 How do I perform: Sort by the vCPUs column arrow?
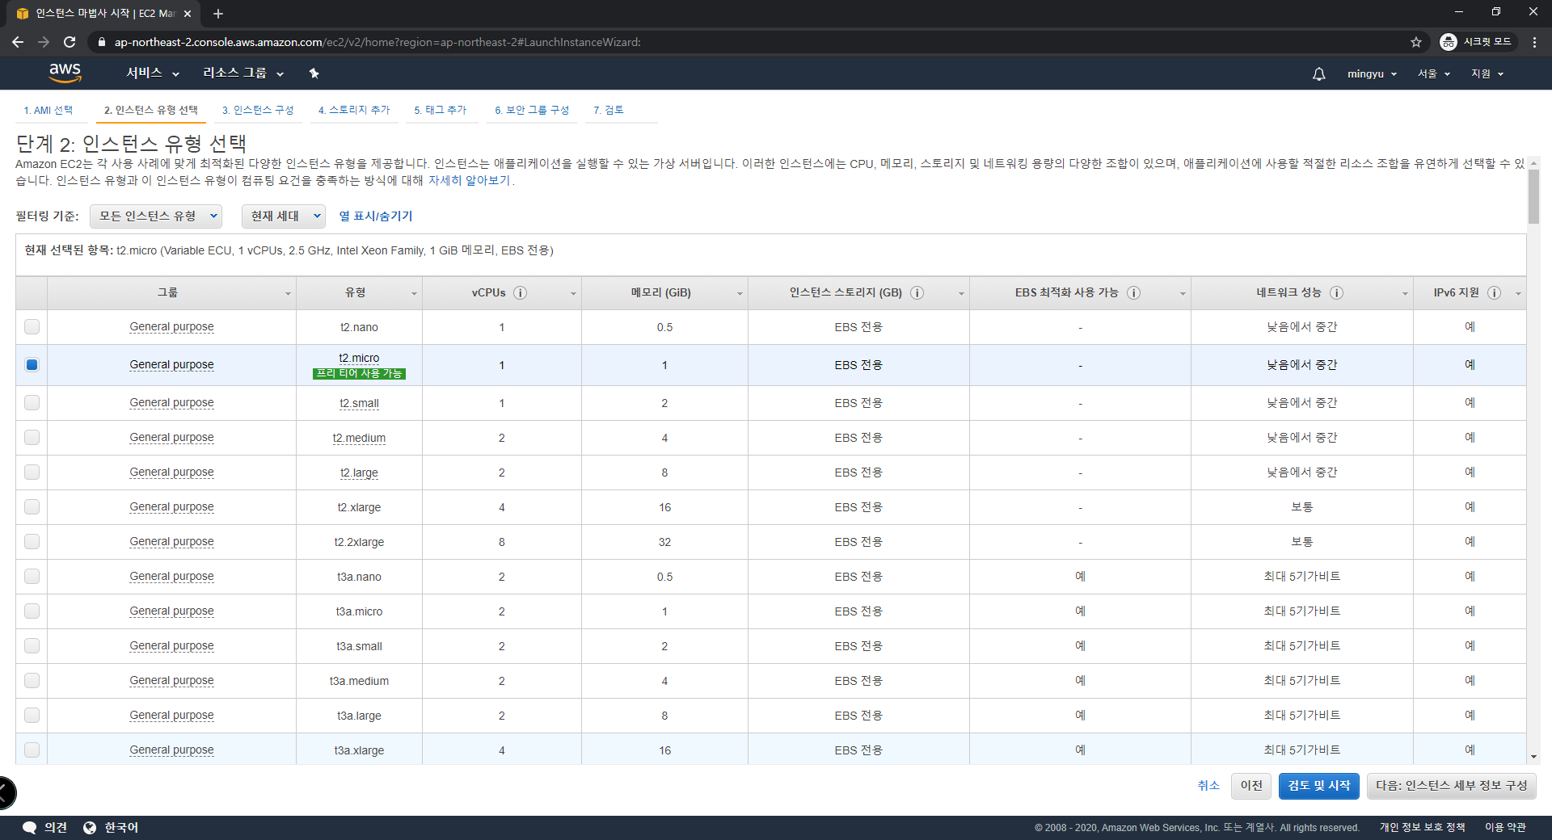click(x=573, y=294)
